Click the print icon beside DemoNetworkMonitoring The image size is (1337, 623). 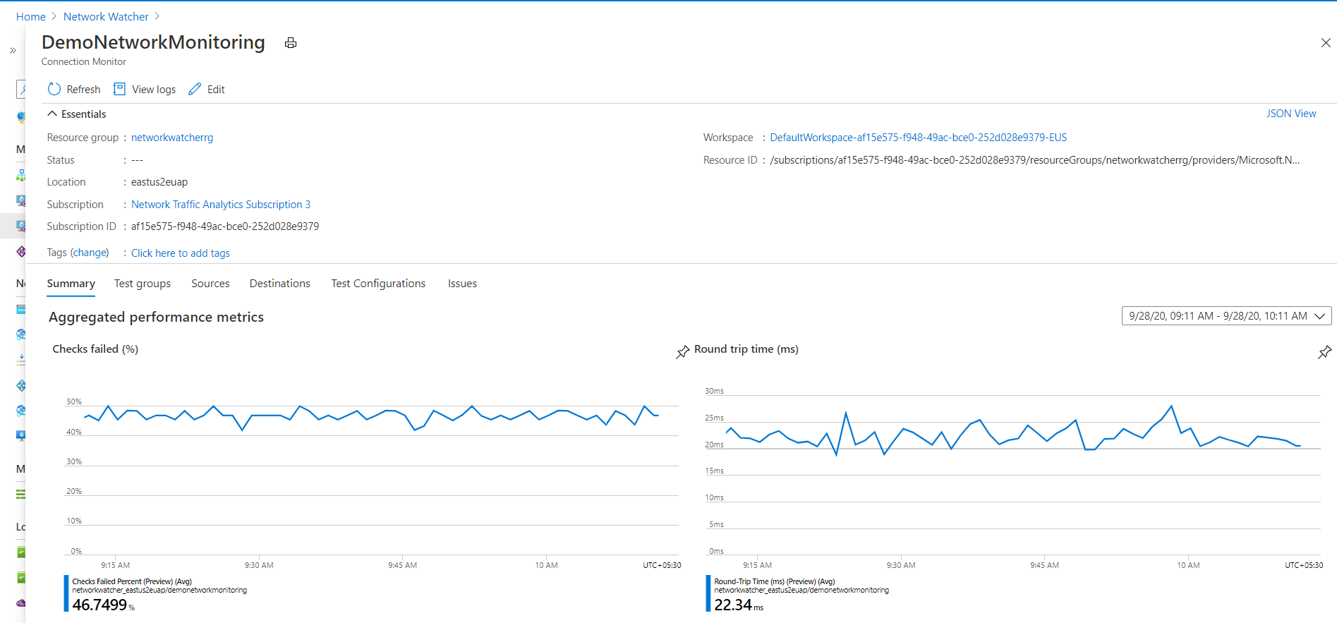point(291,44)
